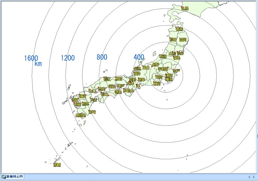Click the 和歌山 city label
Image resolution: width=258 pixels, height=181 pixels.
click(x=129, y=90)
